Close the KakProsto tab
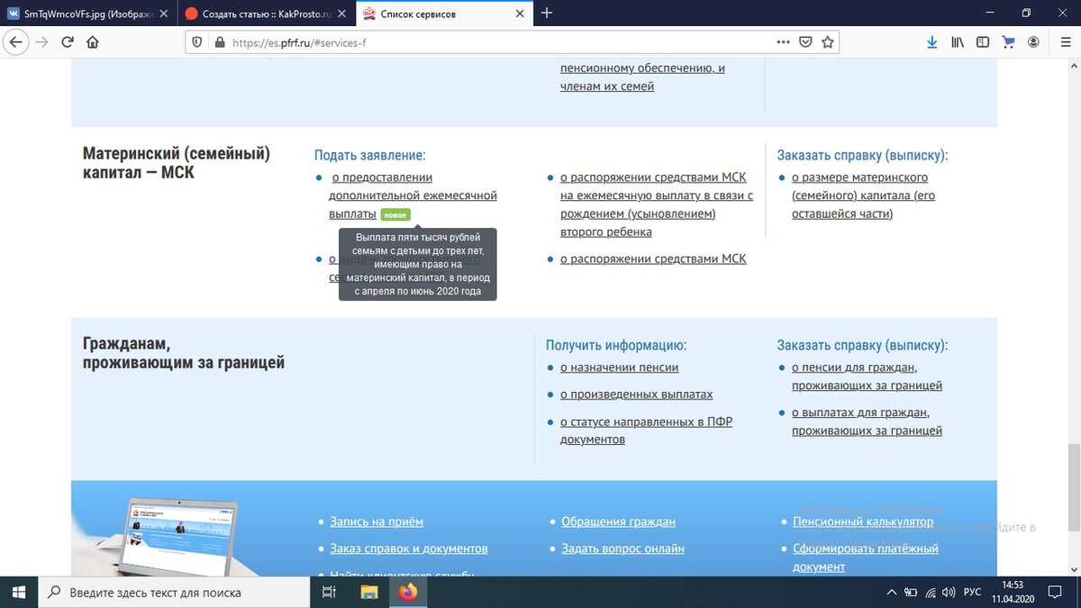This screenshot has height=608, width=1081. click(343, 14)
